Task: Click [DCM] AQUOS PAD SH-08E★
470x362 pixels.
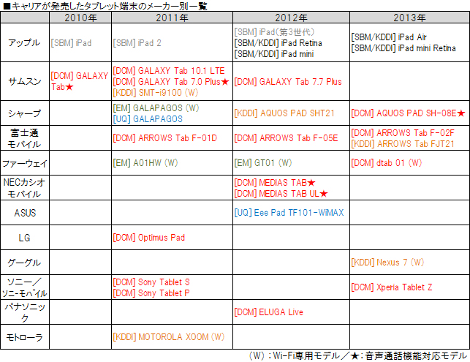Action: tap(408, 113)
